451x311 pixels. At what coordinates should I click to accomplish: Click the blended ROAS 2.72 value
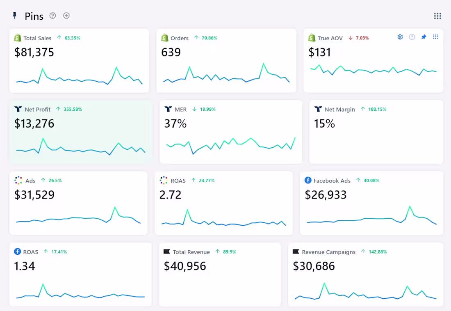[170, 195]
